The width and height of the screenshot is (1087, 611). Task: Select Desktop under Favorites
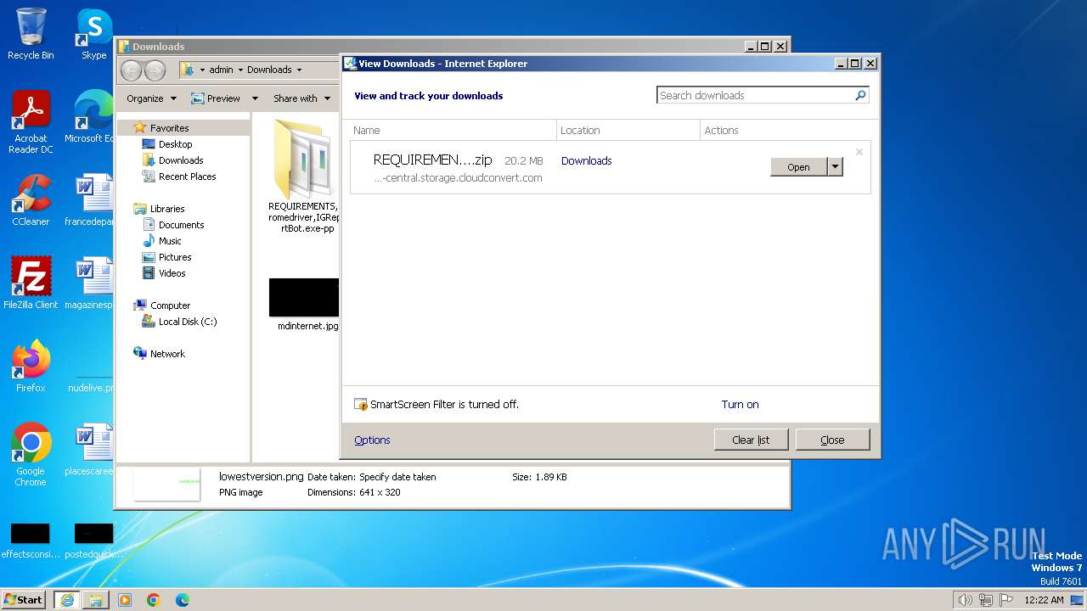pyautogui.click(x=175, y=144)
